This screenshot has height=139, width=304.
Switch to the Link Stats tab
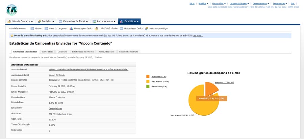pyautogui.click(x=62, y=52)
